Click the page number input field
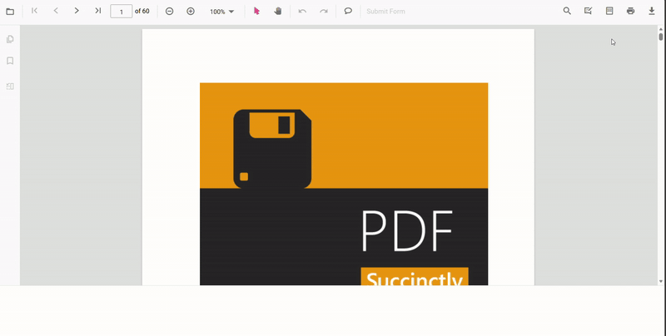The image size is (666, 336). (x=122, y=12)
